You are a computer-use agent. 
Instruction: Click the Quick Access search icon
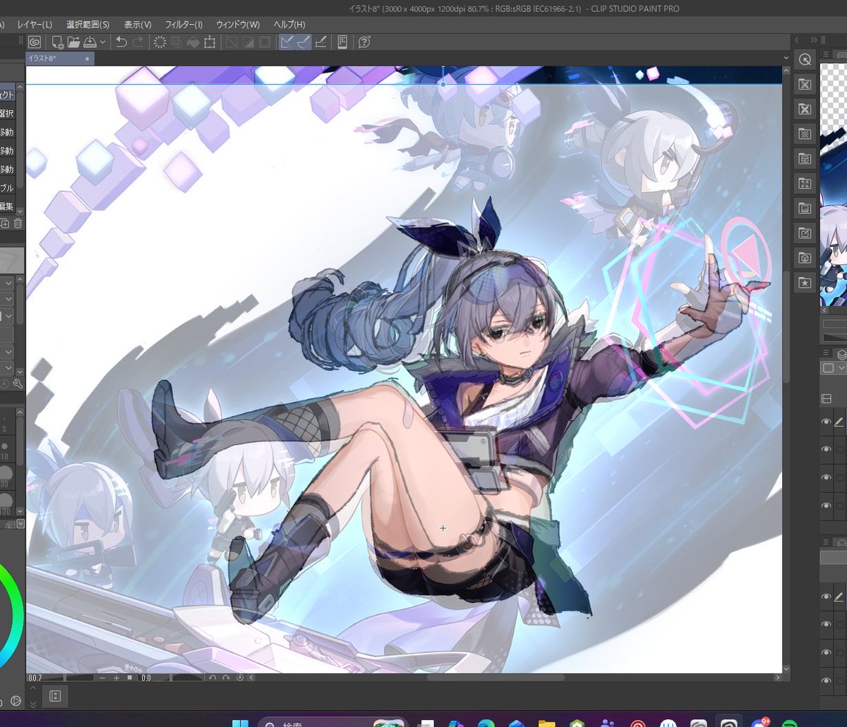[x=804, y=61]
